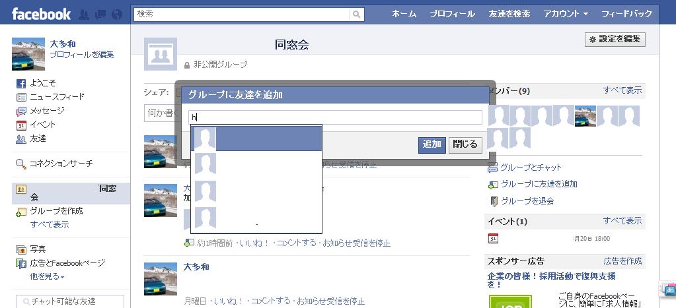This screenshot has height=308, width=676.
Task: Focus the friend name input in dialog
Action: pos(336,117)
